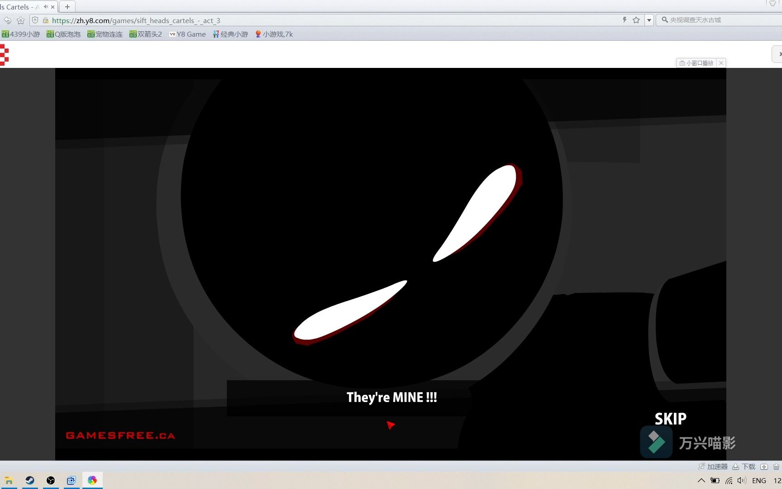Image resolution: width=782 pixels, height=489 pixels.
Task: Click the red pixelated Y8 logo
Action: point(4,55)
